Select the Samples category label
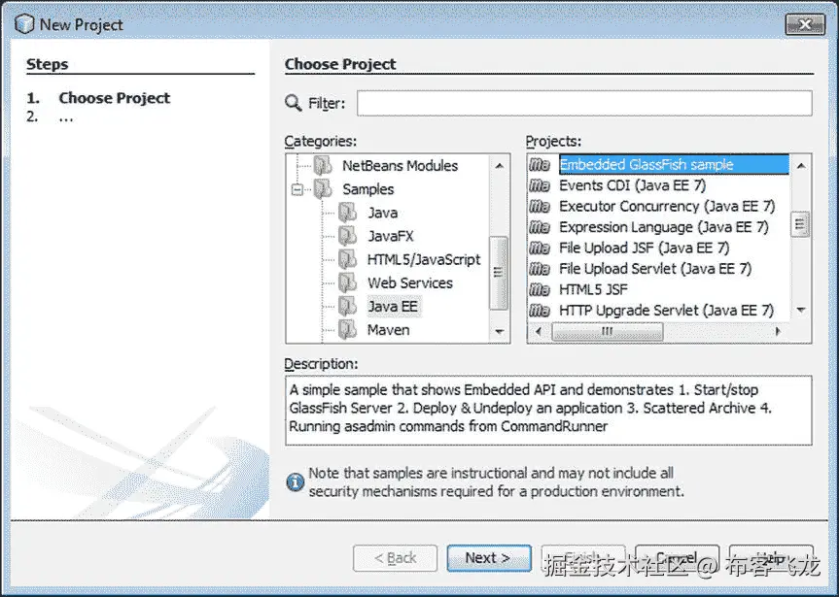 [368, 189]
